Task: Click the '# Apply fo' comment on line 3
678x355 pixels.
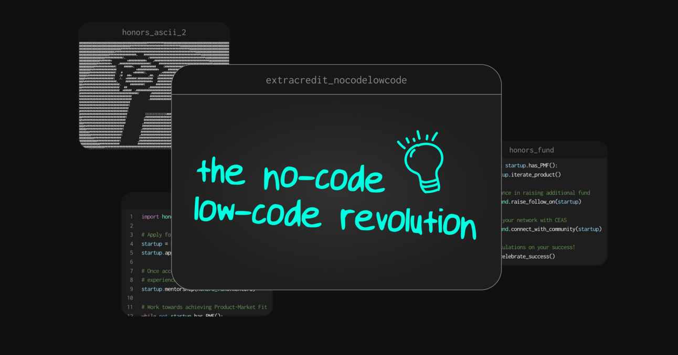Action: click(x=156, y=235)
